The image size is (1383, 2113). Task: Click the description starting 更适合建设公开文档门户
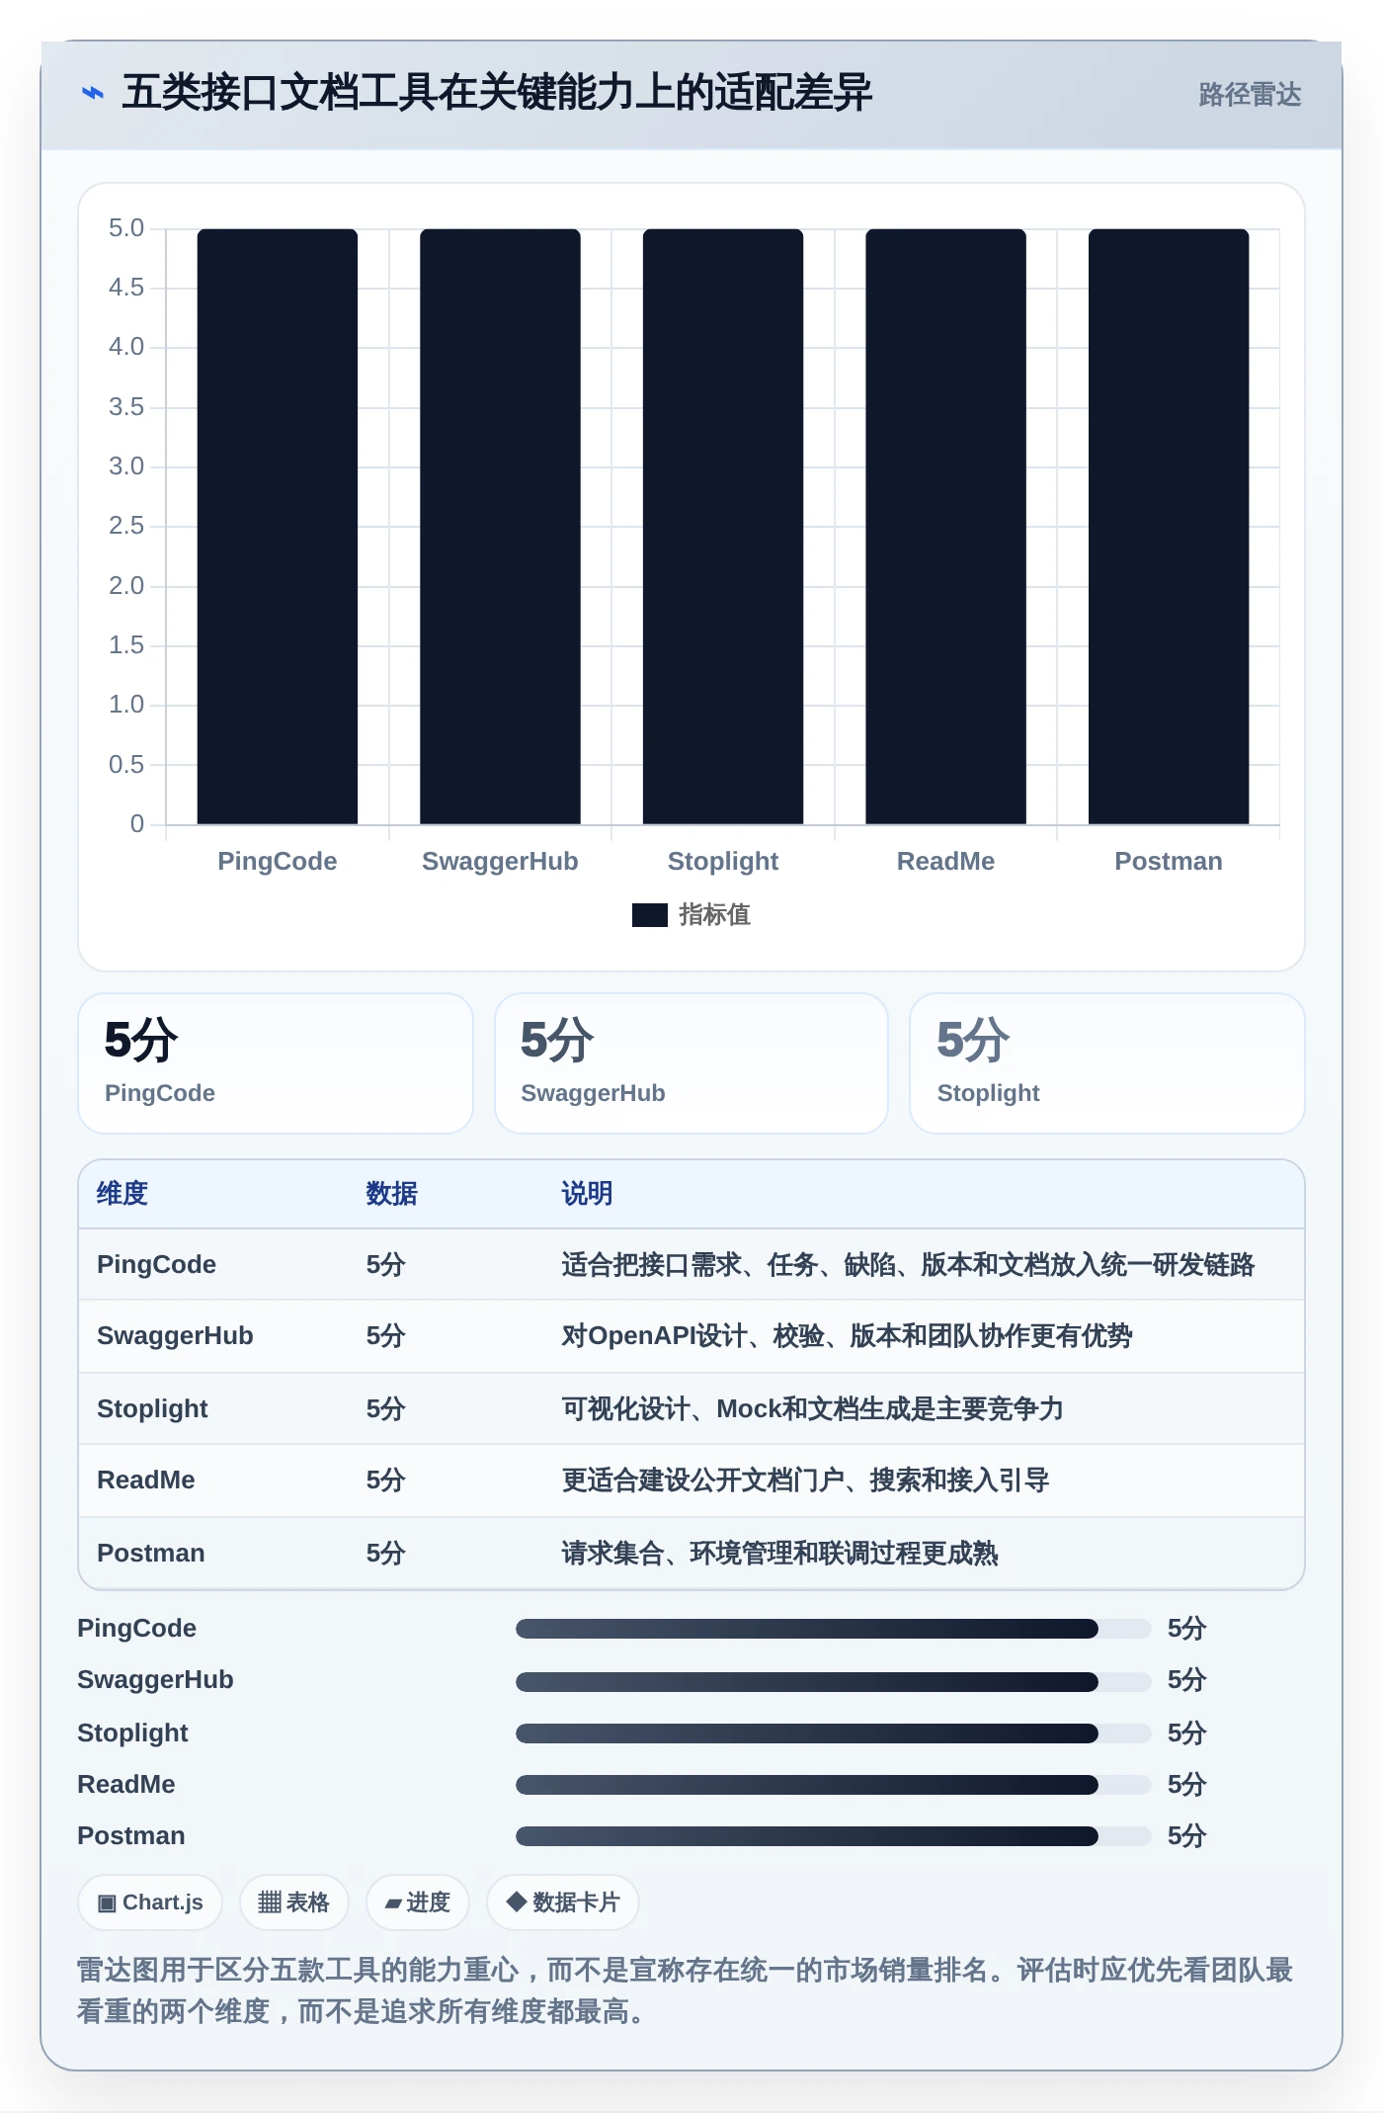point(805,1480)
